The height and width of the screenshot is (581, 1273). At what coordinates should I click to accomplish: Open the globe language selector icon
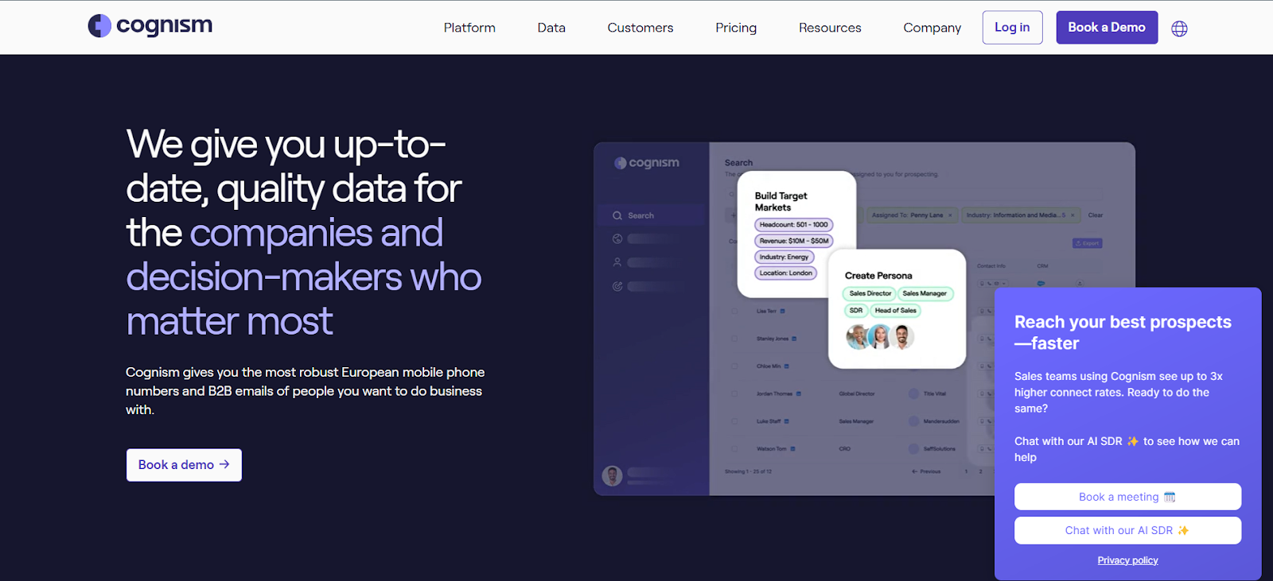point(1179,29)
